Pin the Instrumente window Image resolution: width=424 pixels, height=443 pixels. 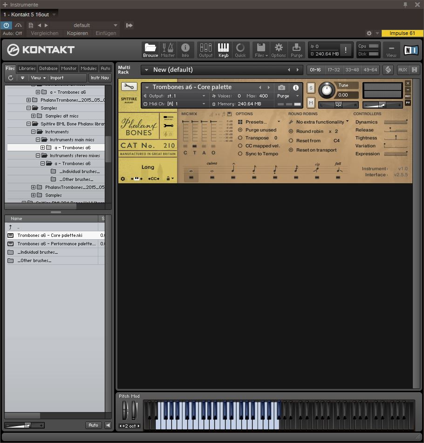[405, 5]
